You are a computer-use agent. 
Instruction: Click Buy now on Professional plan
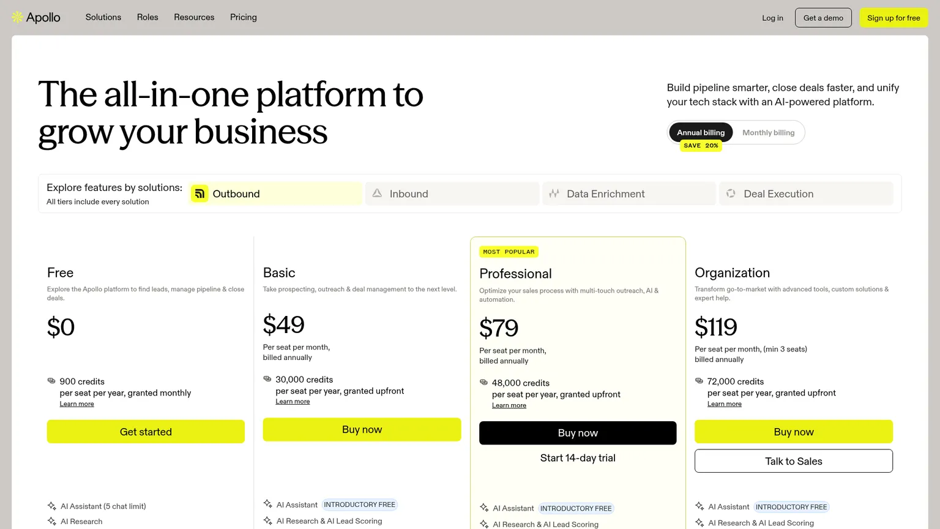coord(578,433)
